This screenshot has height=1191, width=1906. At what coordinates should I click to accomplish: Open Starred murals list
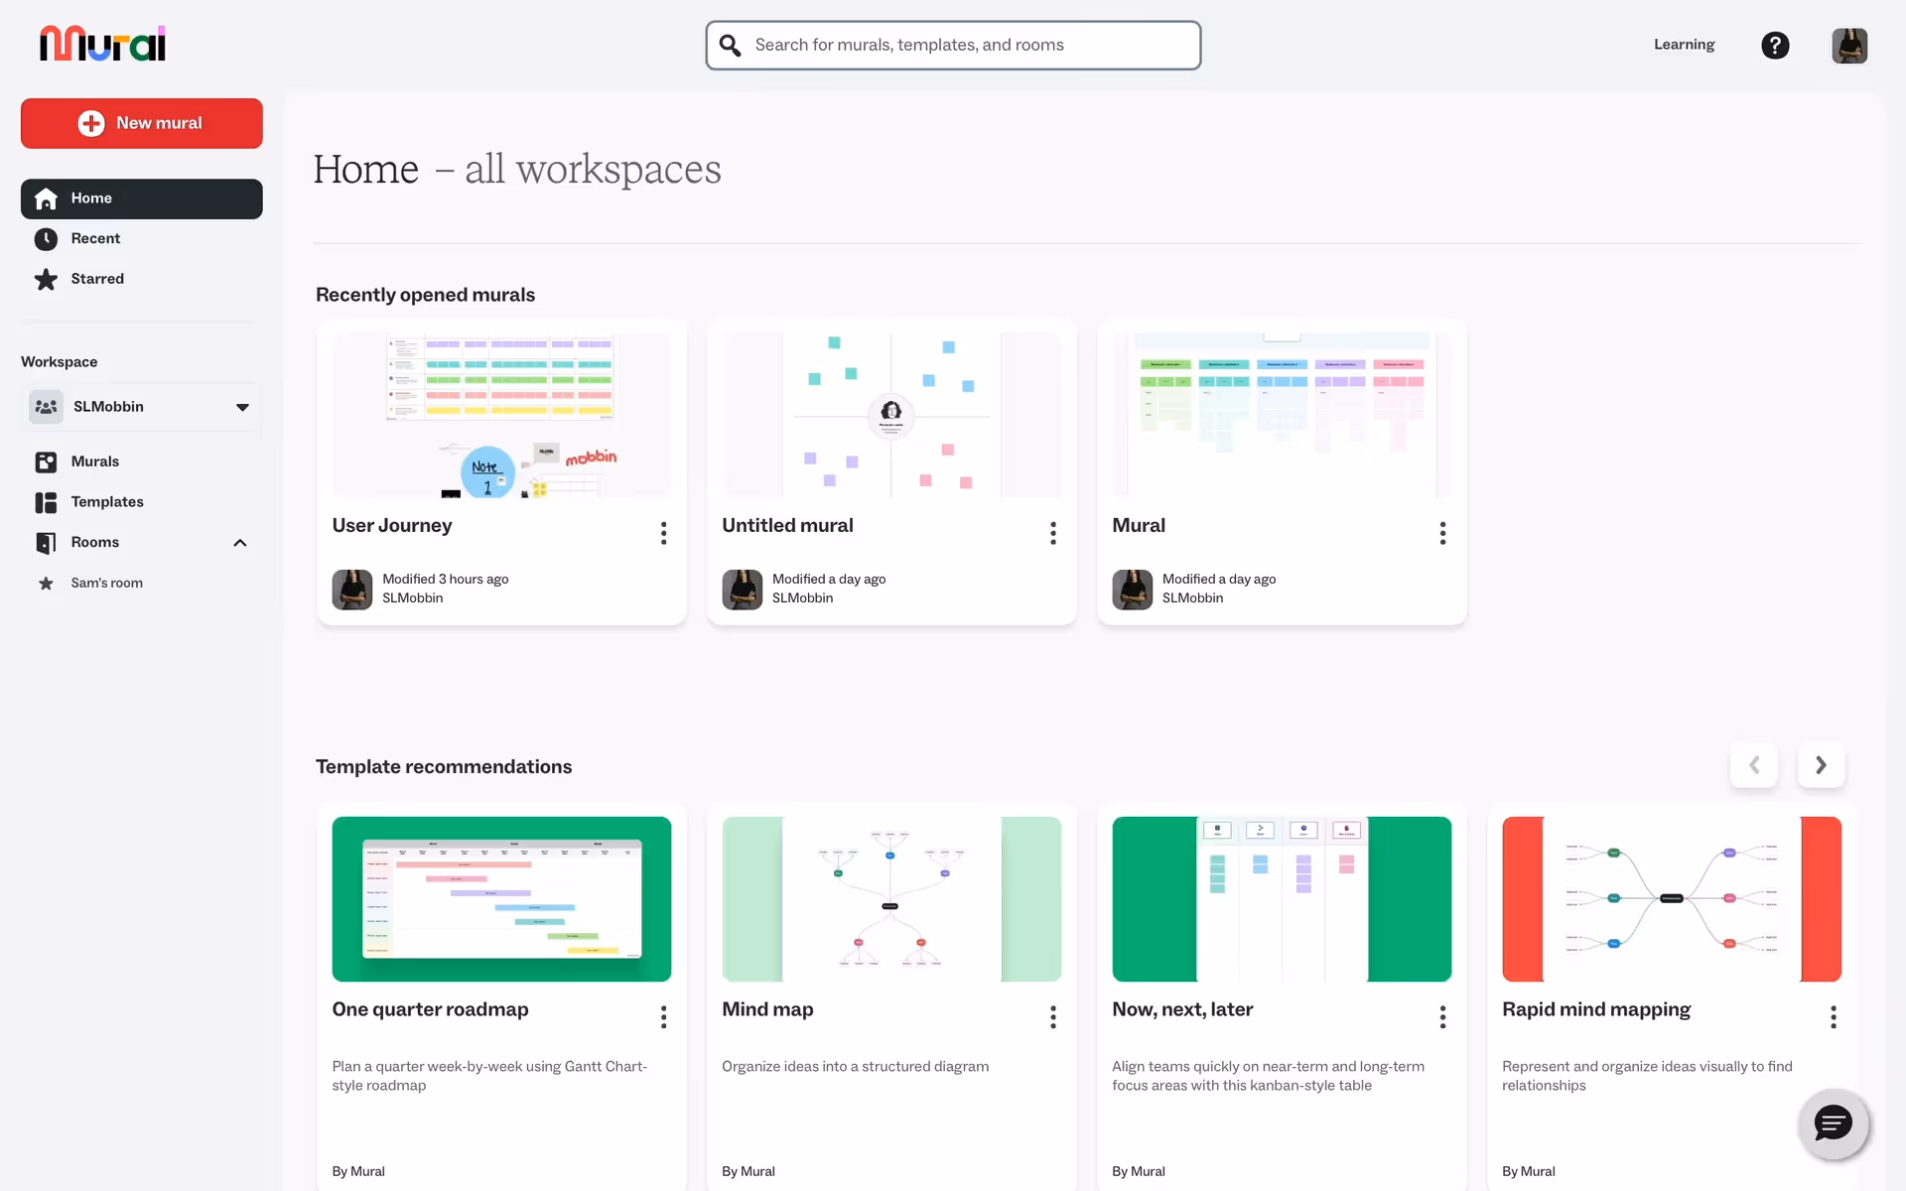point(97,279)
